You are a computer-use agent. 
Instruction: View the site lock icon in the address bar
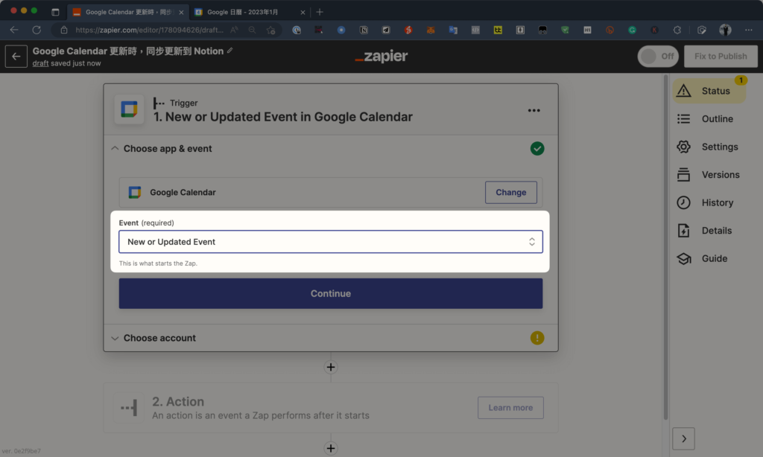pyautogui.click(x=64, y=30)
